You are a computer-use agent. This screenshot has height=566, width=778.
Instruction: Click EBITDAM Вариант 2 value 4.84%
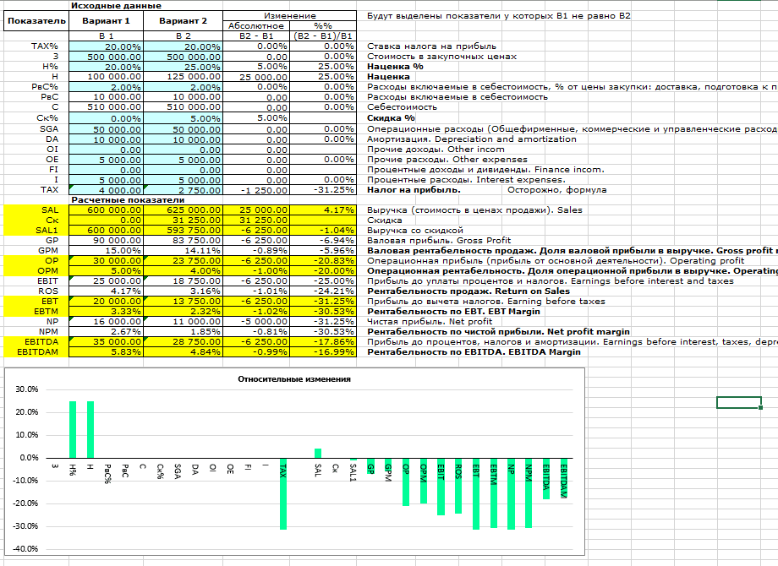point(184,352)
